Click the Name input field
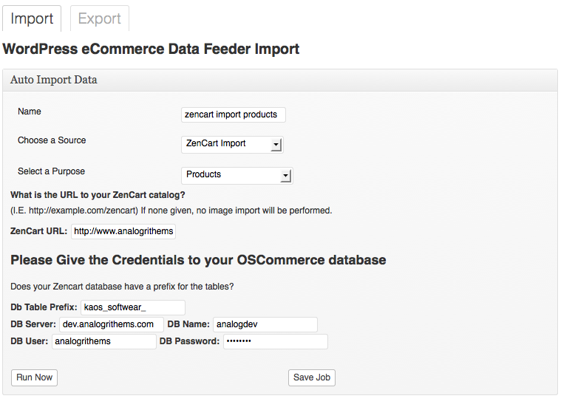 pyautogui.click(x=233, y=114)
